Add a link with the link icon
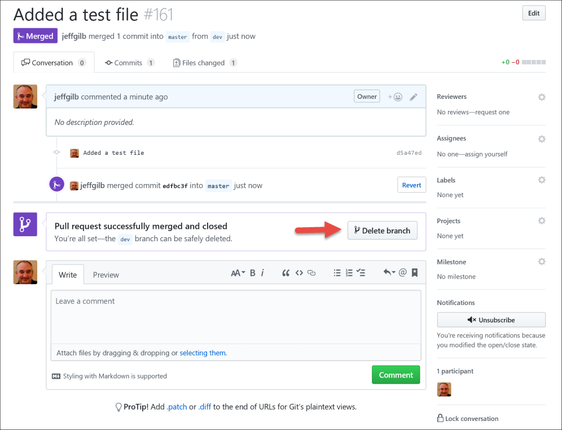Screen dimensions: 562x430 311,273
